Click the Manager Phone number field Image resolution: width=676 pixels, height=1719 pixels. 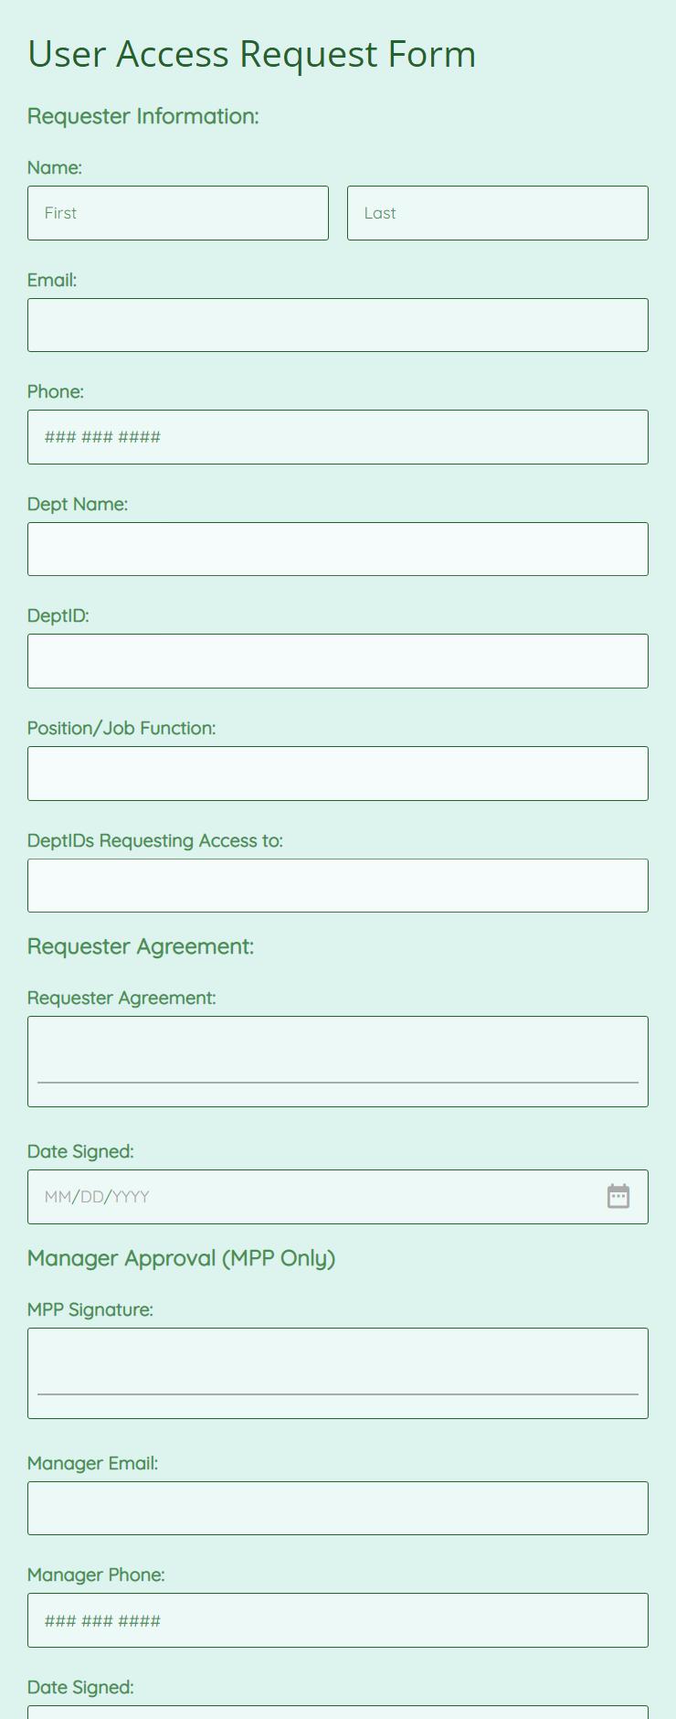point(338,1620)
